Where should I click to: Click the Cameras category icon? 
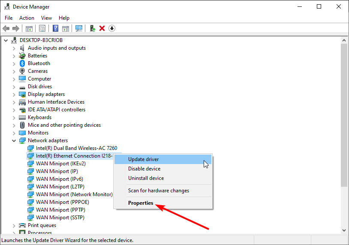(x=22, y=71)
